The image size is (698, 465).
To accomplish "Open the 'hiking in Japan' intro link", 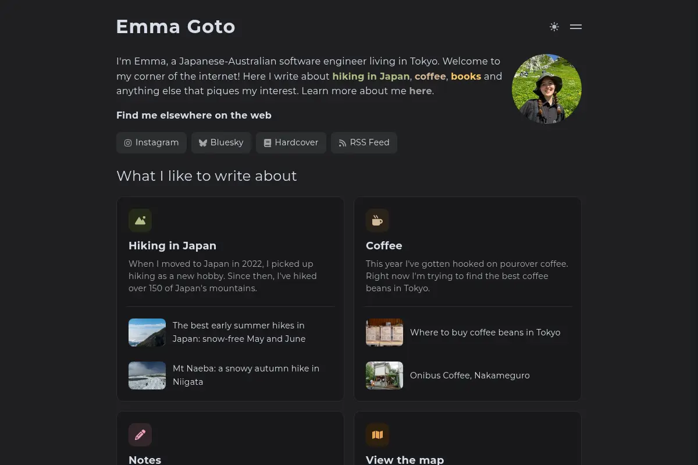I will (371, 76).
